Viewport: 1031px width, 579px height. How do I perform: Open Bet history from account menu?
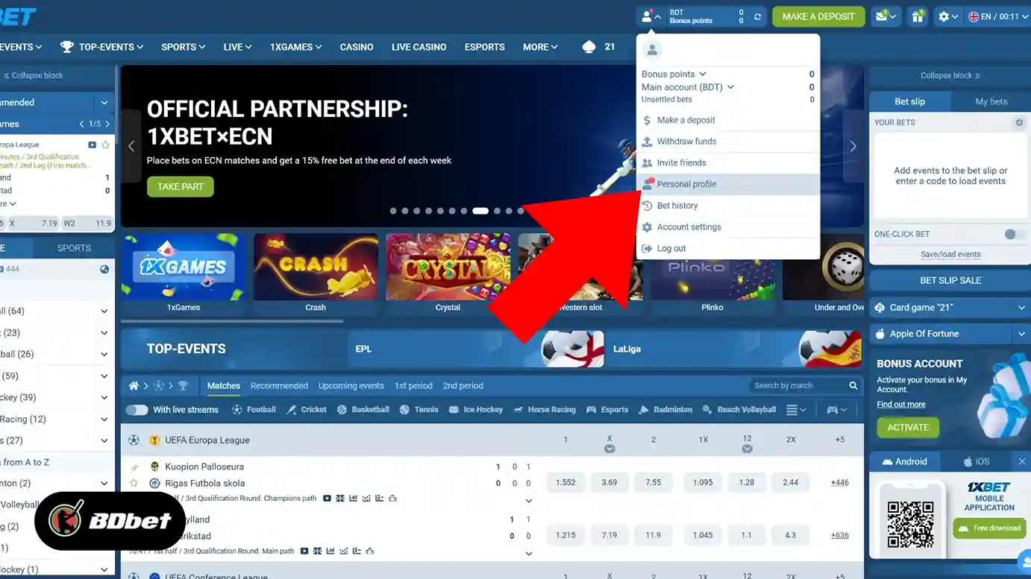[x=728, y=206]
